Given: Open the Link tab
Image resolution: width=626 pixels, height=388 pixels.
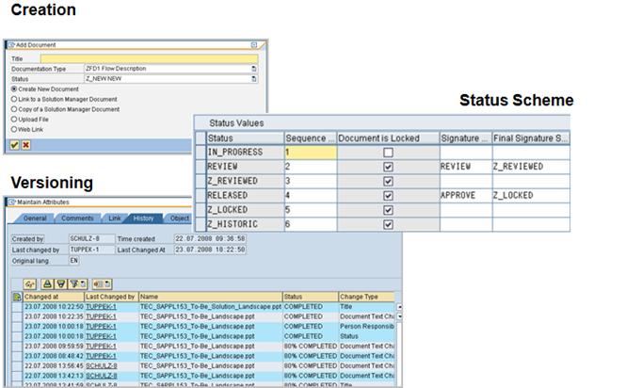Looking at the screenshot, I should [115, 218].
